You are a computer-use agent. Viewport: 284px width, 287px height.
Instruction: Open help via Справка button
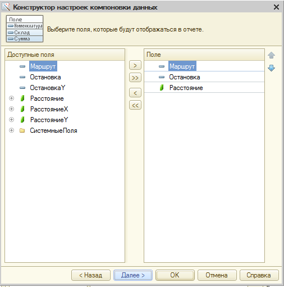(259, 275)
